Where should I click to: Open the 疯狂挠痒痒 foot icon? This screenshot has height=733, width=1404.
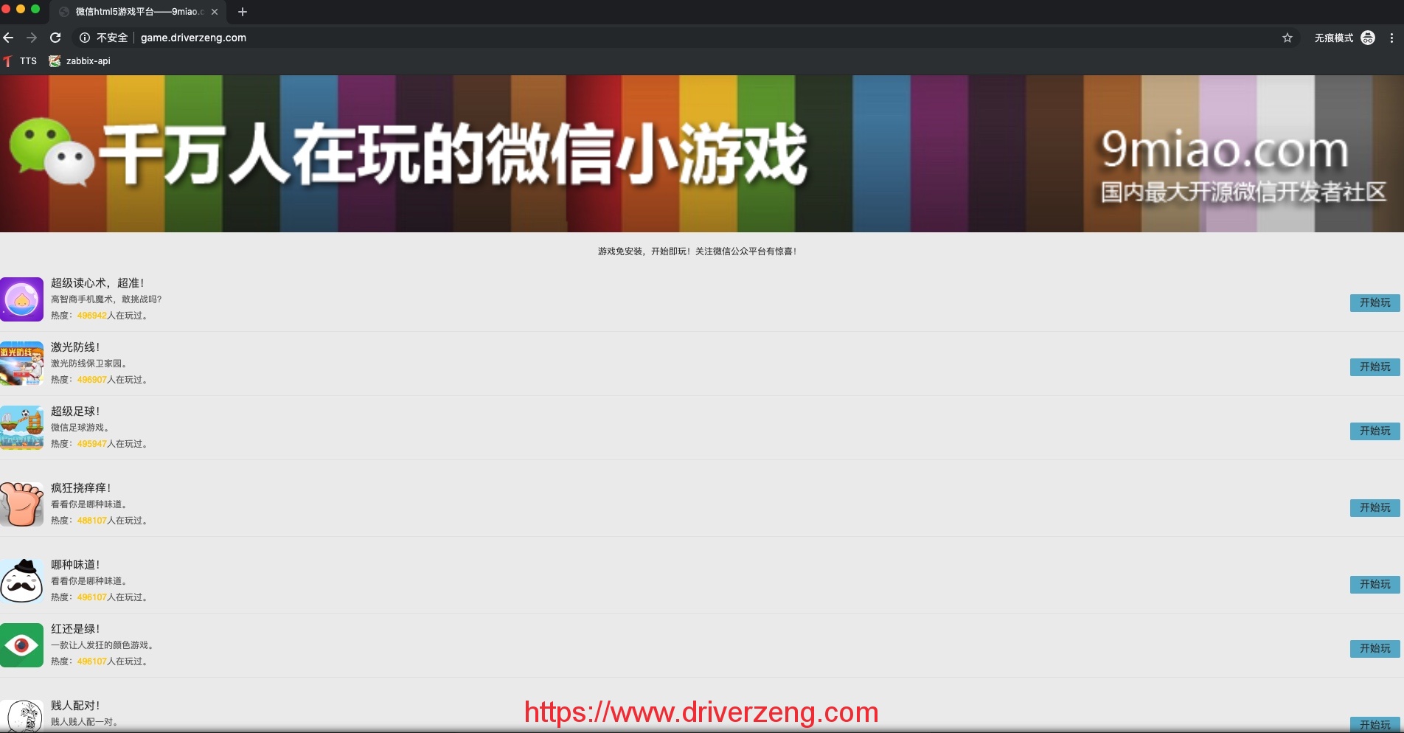coord(22,504)
